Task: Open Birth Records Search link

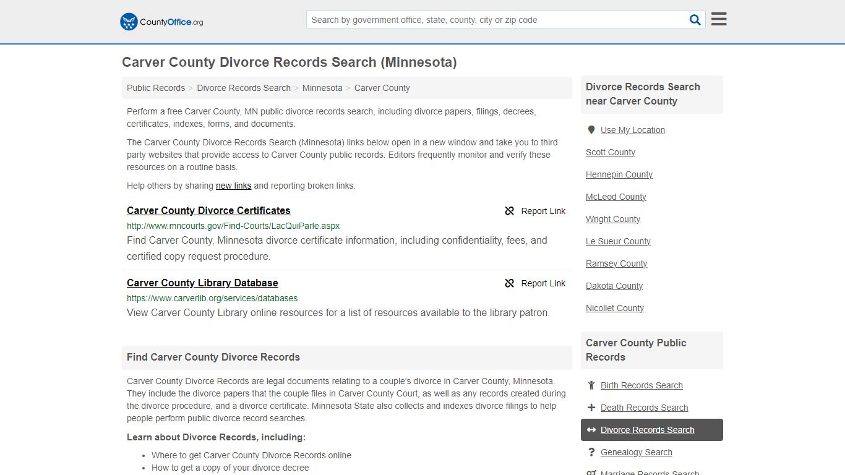Action: 641,385
